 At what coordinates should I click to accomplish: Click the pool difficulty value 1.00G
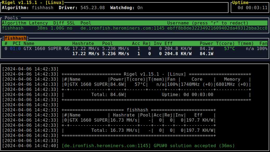[57, 28]
